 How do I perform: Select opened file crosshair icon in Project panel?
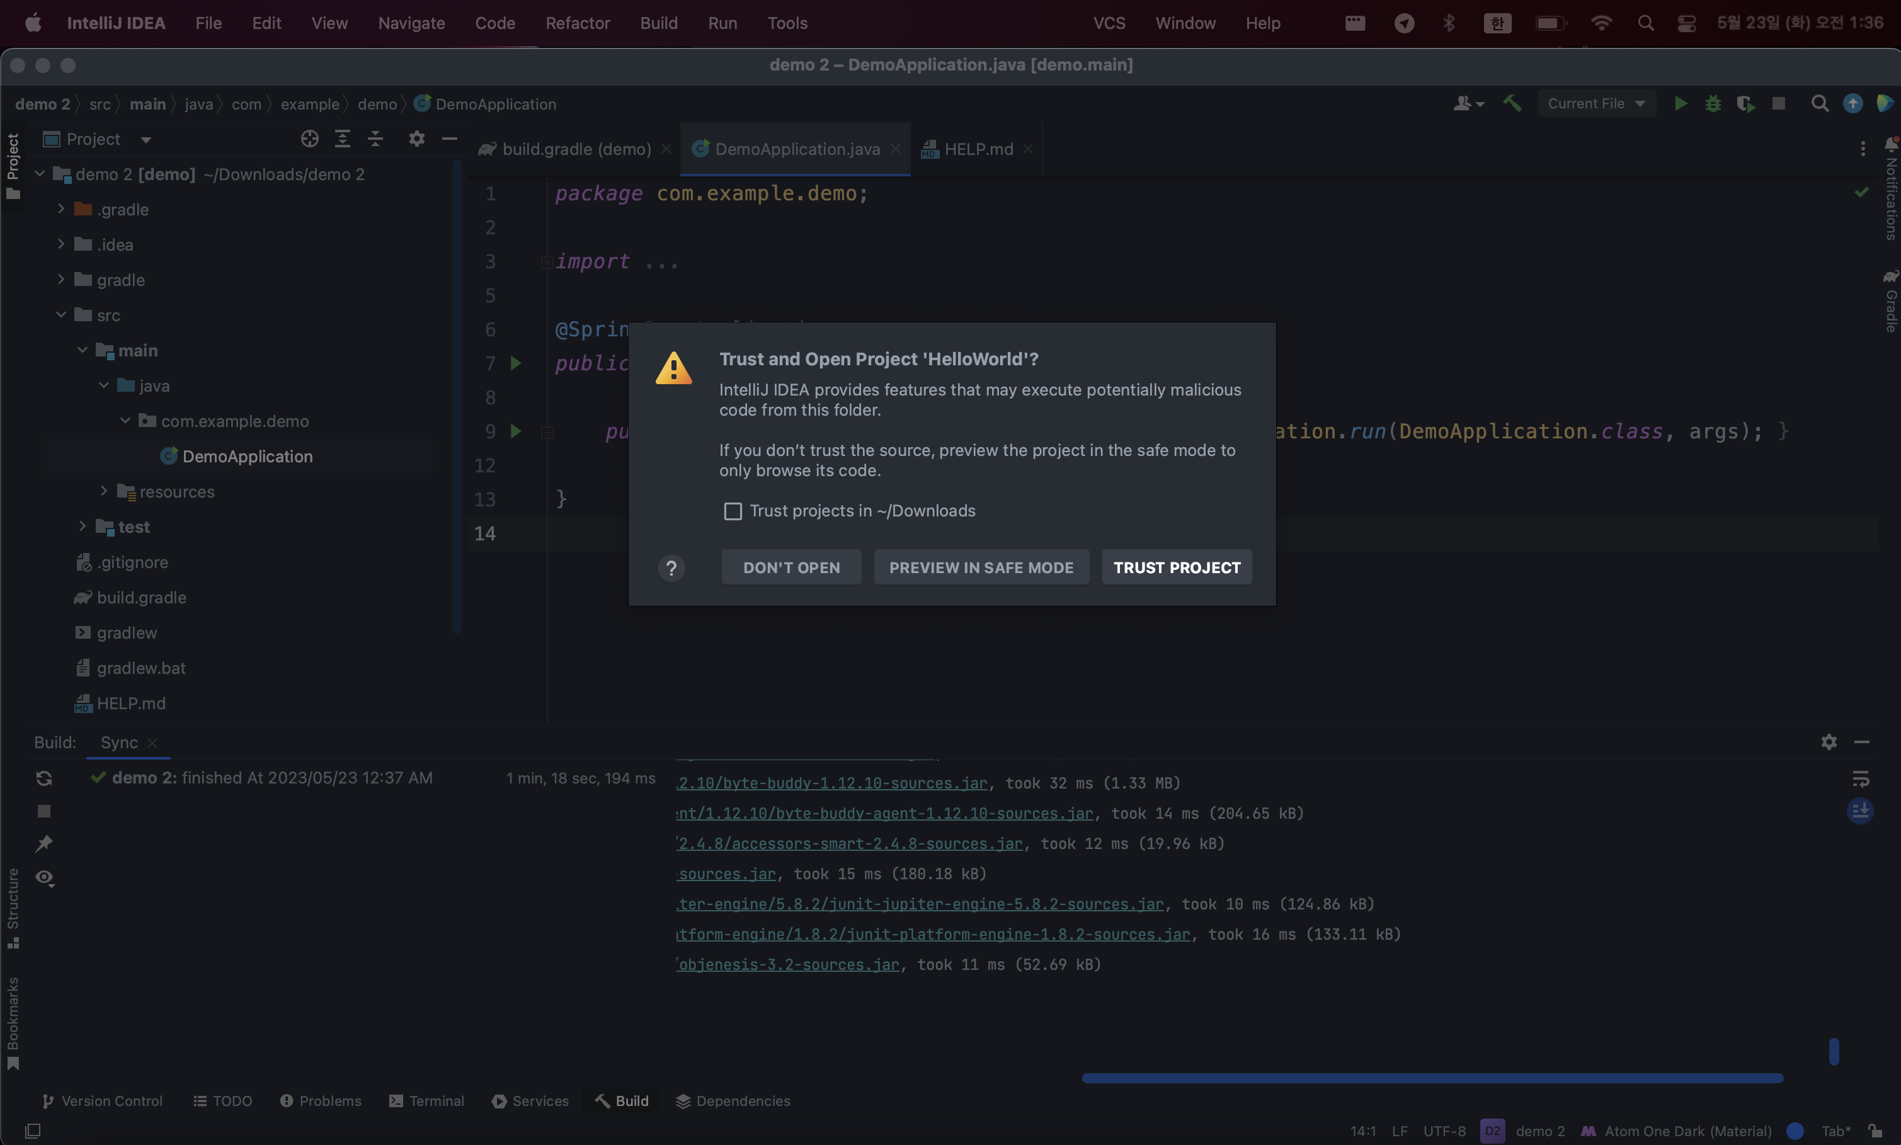click(309, 139)
